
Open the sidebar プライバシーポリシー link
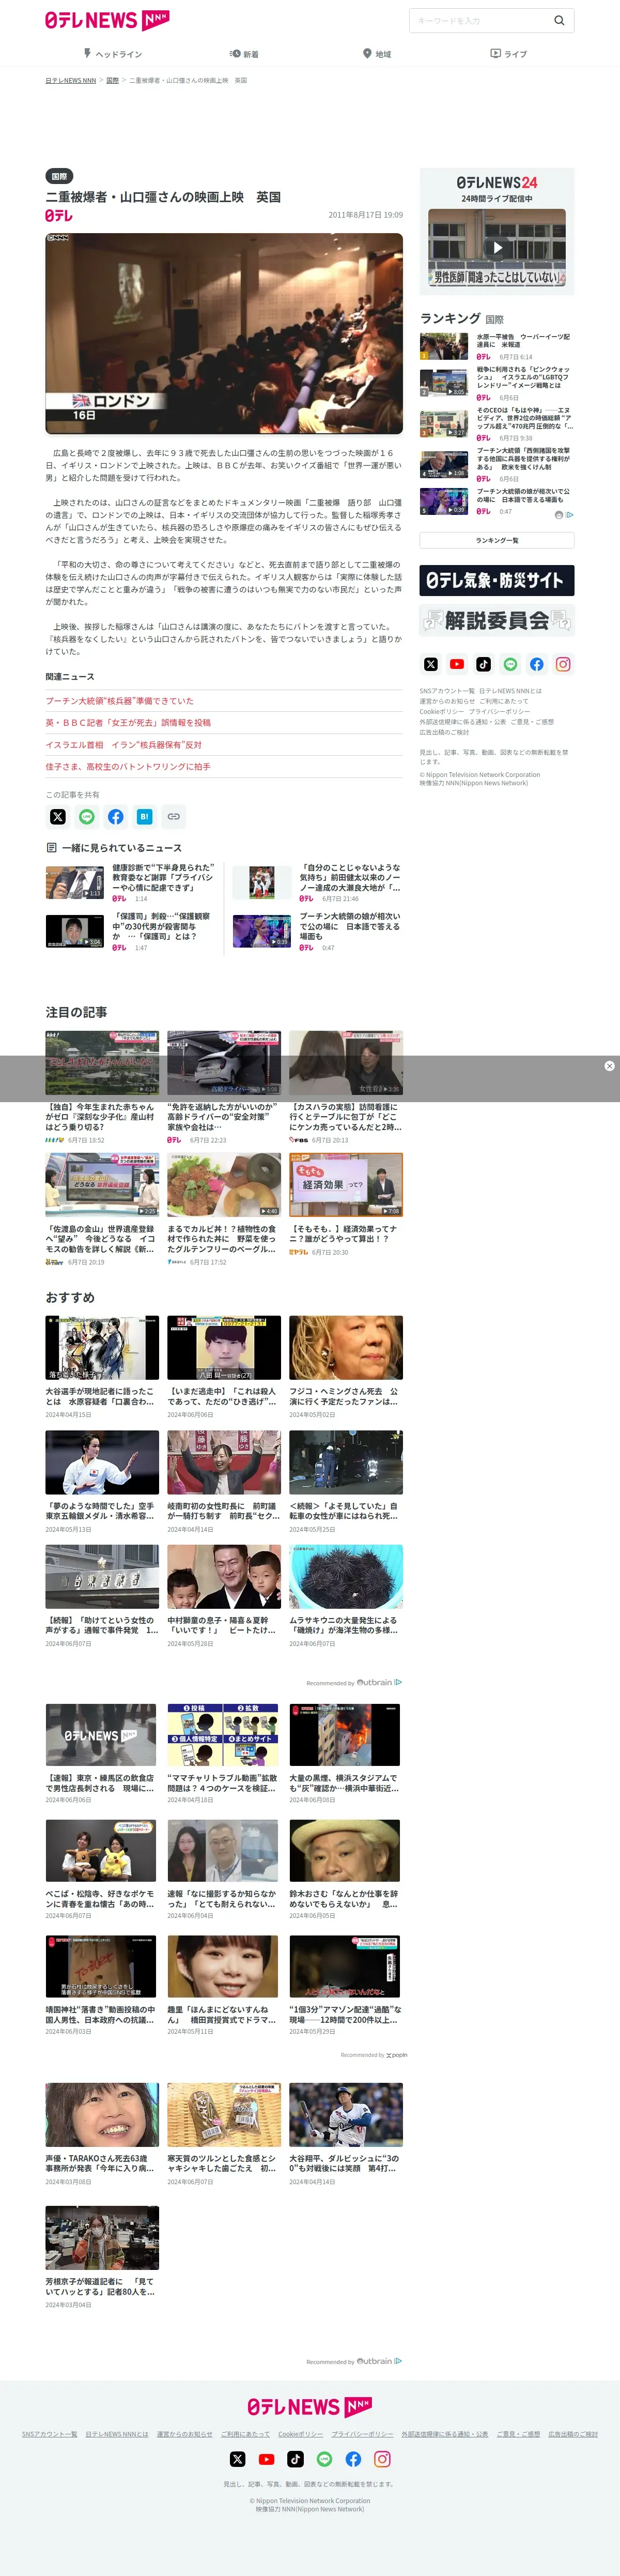pos(499,711)
